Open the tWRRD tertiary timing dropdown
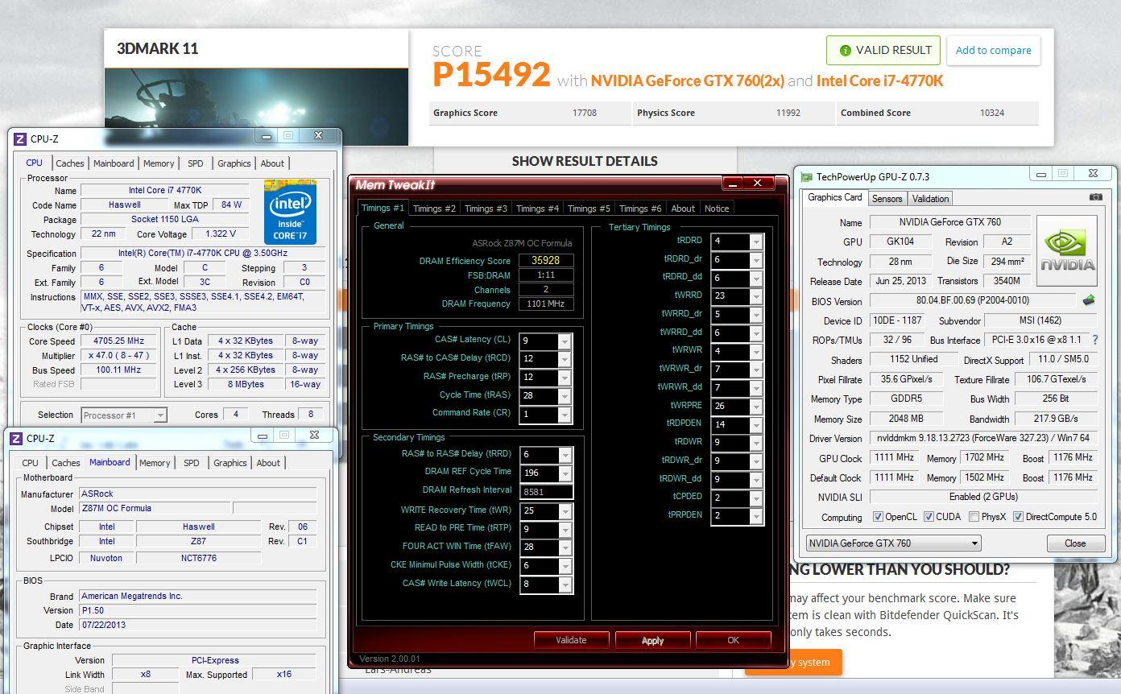1121x694 pixels. click(x=756, y=296)
